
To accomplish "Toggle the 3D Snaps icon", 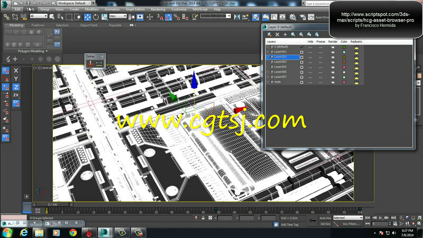I will click(x=160, y=17).
